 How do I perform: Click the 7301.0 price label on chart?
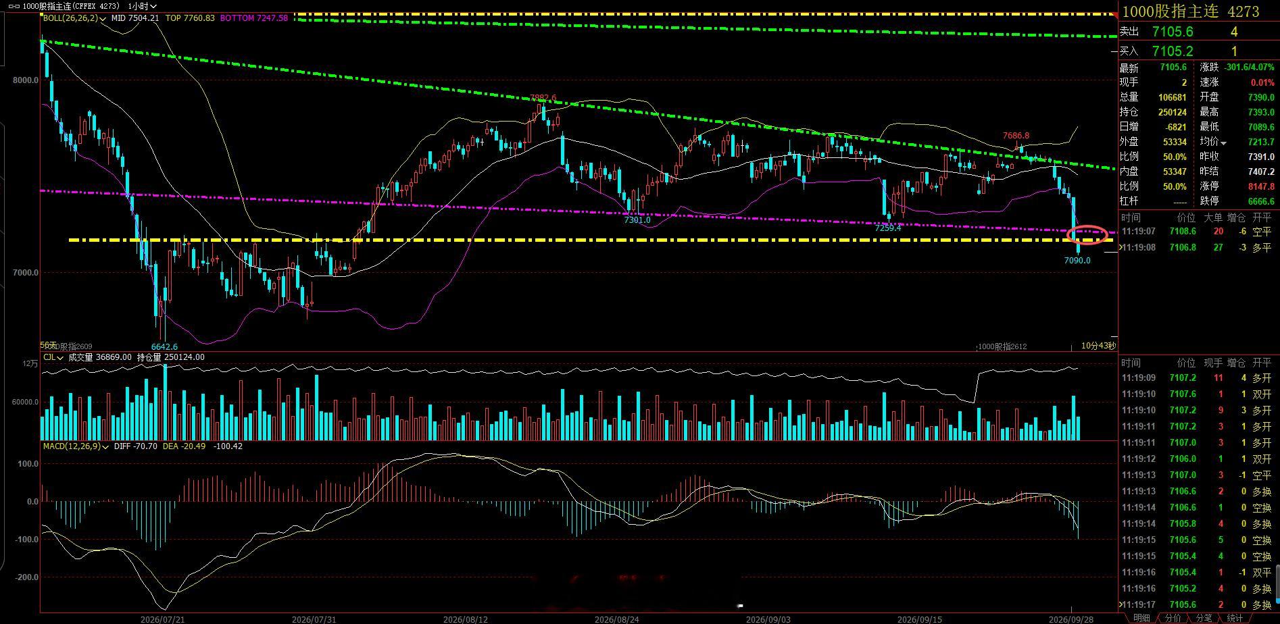pyautogui.click(x=637, y=220)
